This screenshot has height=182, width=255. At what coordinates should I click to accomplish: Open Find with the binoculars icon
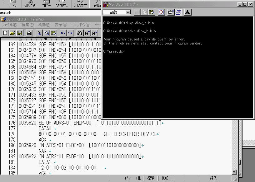(x=80, y=33)
